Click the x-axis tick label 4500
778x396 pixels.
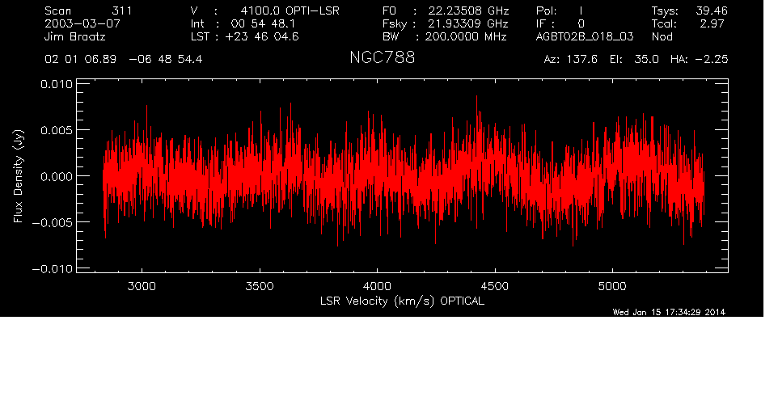click(x=495, y=286)
